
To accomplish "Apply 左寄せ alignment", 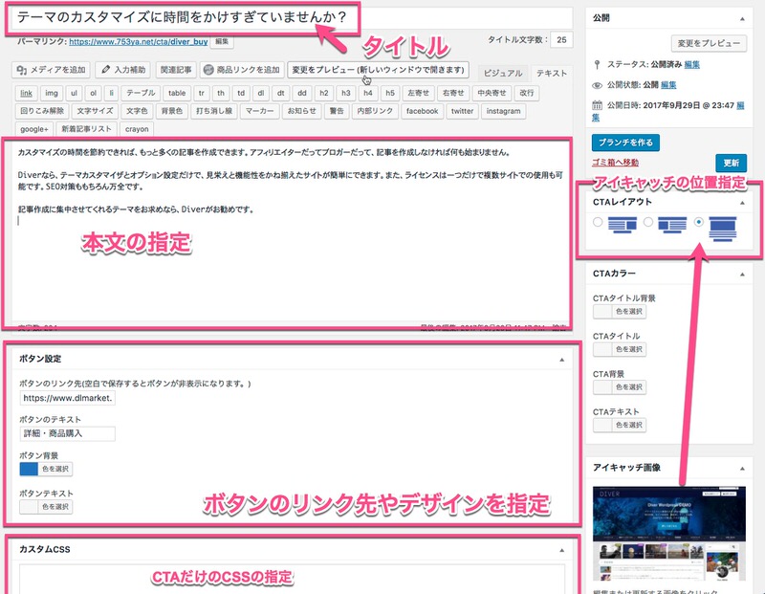I will click(x=418, y=93).
